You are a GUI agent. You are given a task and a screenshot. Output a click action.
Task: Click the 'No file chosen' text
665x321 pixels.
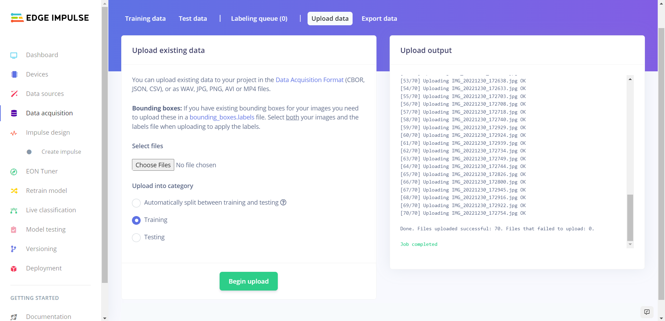click(x=196, y=165)
